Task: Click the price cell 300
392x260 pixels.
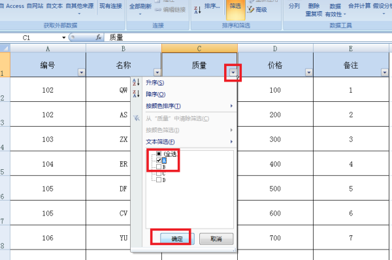Action: point(275,139)
